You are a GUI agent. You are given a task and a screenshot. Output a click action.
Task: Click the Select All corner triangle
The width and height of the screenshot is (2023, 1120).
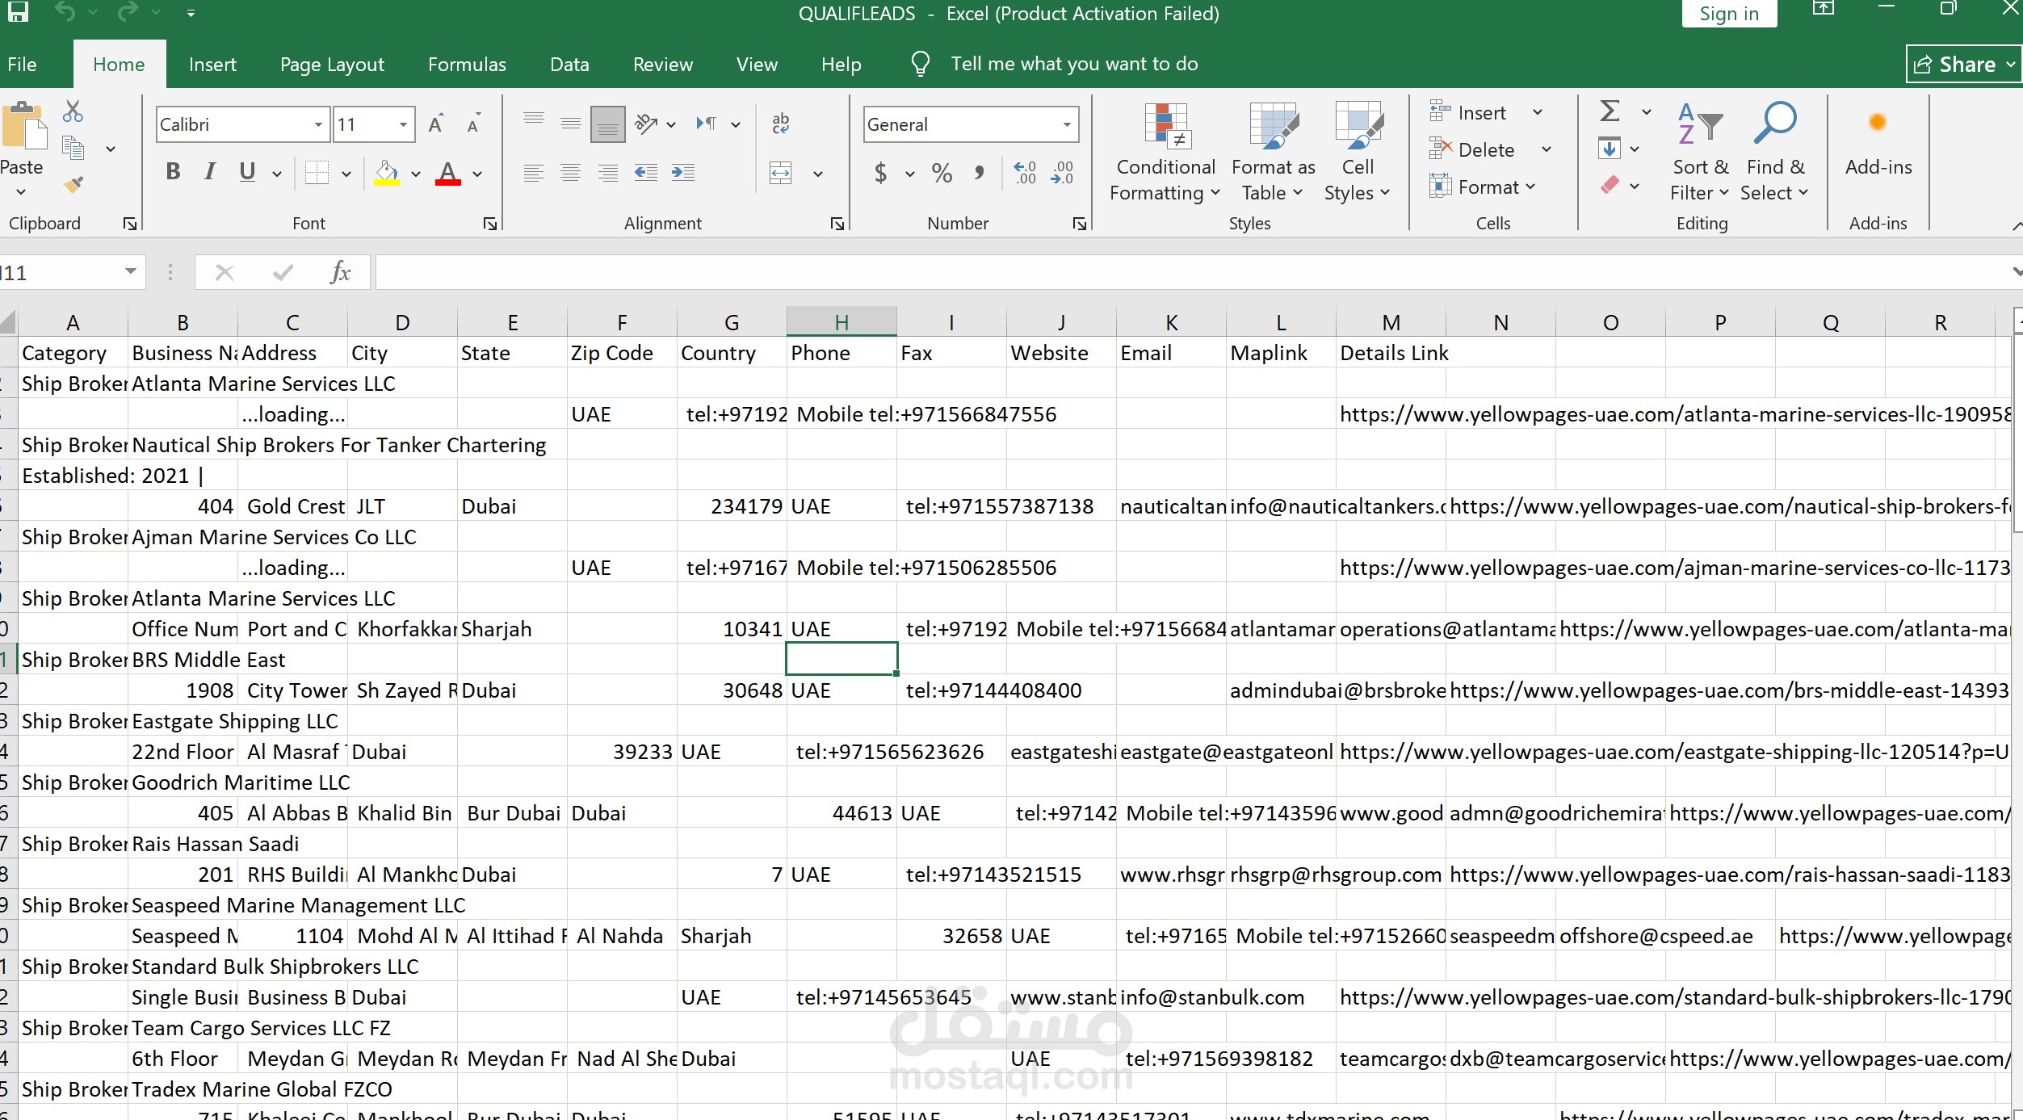click(8, 322)
